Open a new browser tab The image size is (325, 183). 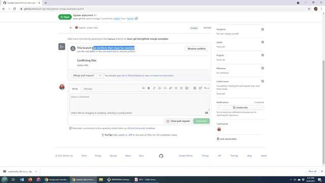[x=46, y=3]
